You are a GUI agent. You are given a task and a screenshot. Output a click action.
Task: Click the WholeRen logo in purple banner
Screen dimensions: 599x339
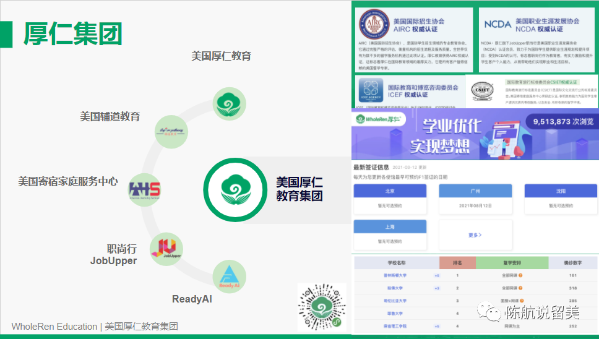(x=378, y=120)
